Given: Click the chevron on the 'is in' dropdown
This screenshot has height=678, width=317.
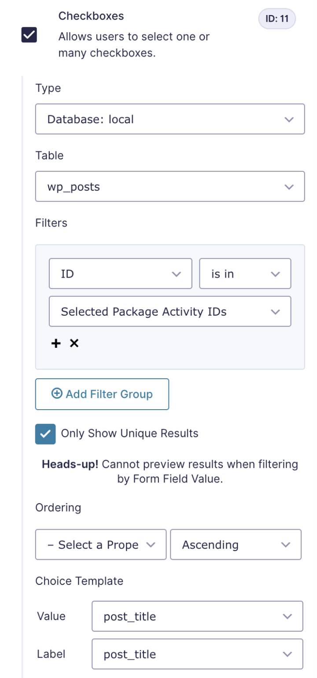Looking at the screenshot, I should pos(276,273).
